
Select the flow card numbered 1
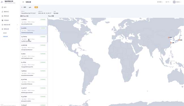click(x=34, y=22)
